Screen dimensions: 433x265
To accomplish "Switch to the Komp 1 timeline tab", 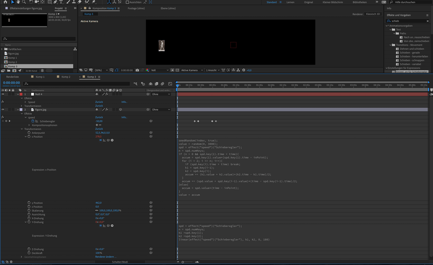I will point(40,77).
